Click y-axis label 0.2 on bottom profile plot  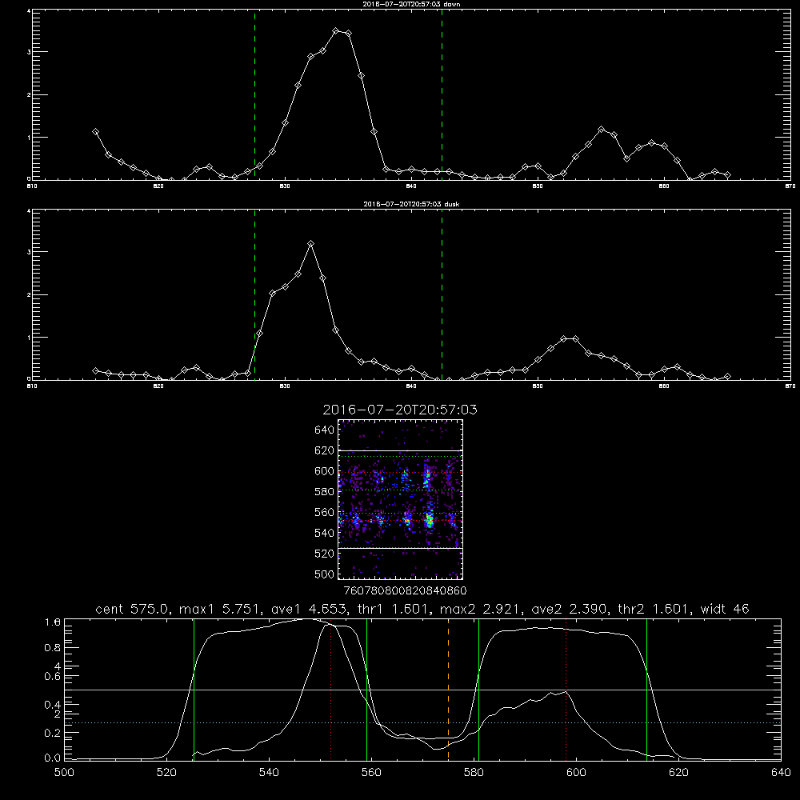[53, 733]
